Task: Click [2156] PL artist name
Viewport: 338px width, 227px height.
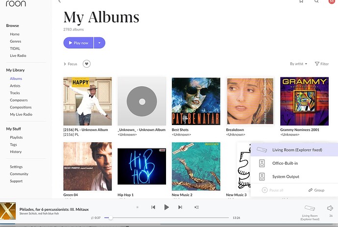Action: pos(71,134)
